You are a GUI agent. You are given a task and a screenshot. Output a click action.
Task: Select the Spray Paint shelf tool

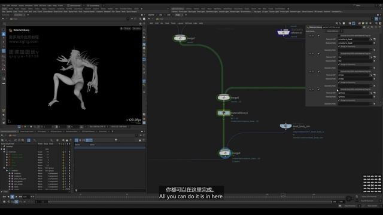[73, 11]
